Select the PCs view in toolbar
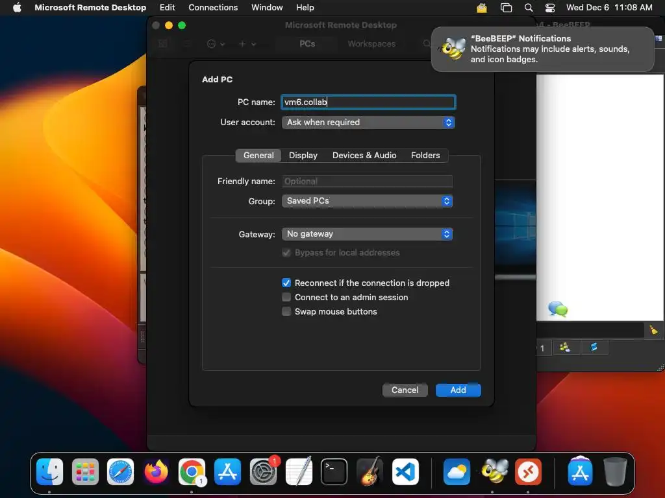This screenshot has width=665, height=498. click(x=307, y=43)
